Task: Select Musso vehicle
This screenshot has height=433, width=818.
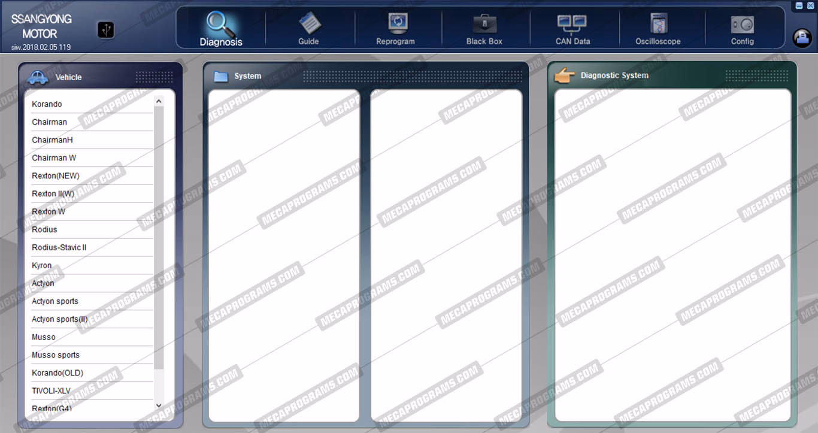Action: point(92,338)
